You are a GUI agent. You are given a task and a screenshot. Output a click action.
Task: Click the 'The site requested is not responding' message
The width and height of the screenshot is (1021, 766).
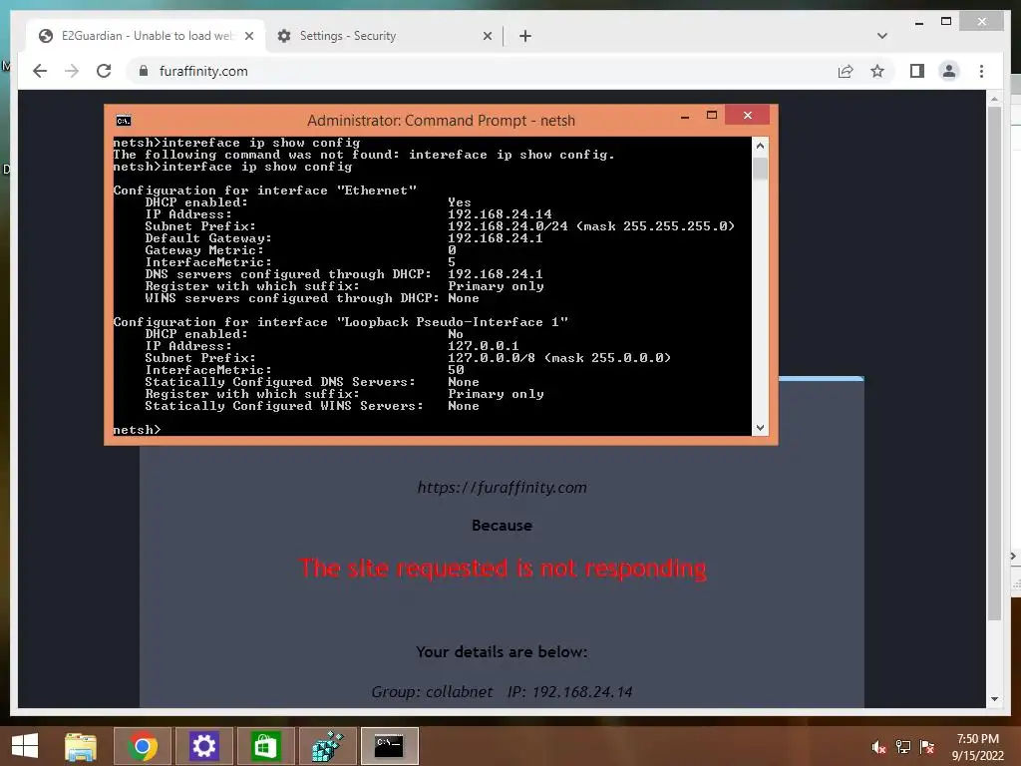(503, 569)
